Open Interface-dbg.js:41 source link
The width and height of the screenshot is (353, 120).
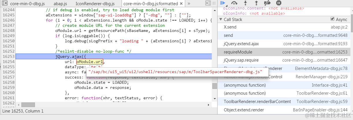coord(330,85)
